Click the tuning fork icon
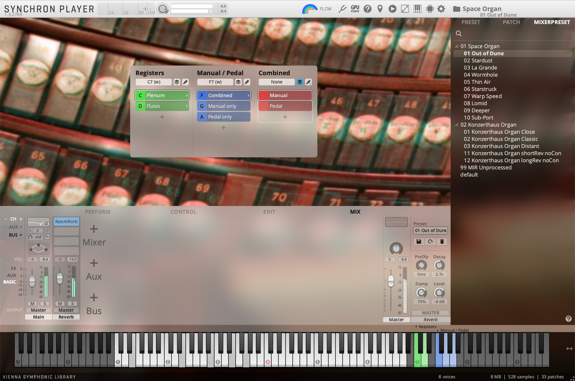 [x=342, y=9]
